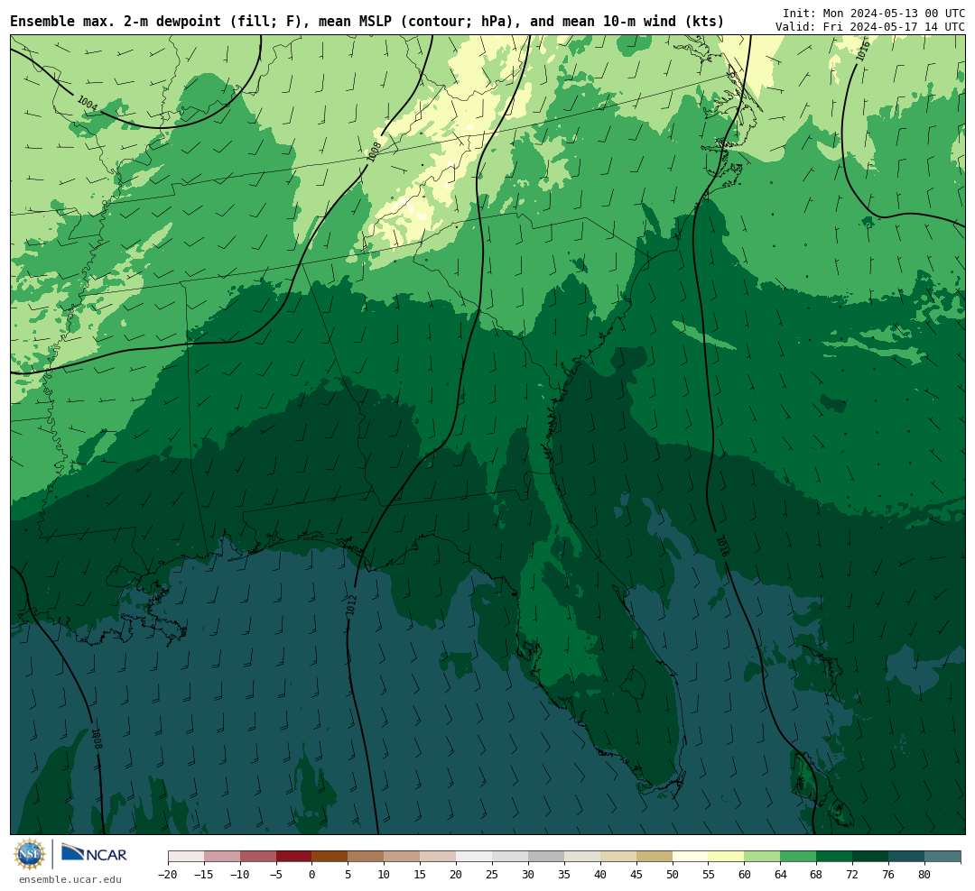Click the colorbar tick label '35'
Screen dimensions: 975x891
coord(564,875)
